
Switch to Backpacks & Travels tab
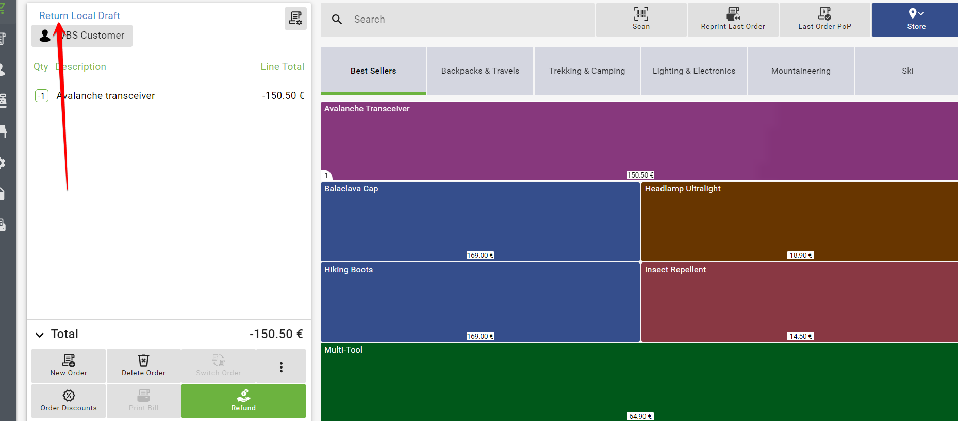pyautogui.click(x=480, y=71)
